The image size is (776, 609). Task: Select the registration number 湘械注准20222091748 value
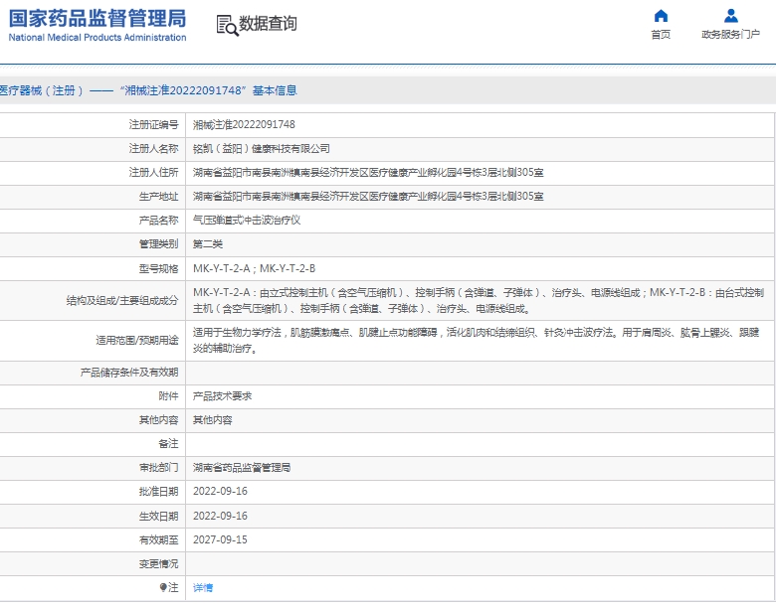click(244, 124)
